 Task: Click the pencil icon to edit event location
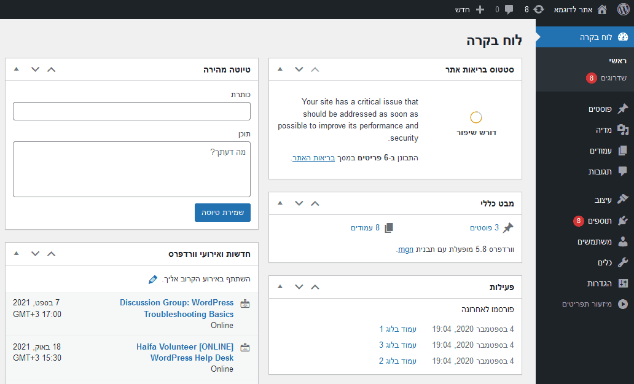click(x=153, y=280)
